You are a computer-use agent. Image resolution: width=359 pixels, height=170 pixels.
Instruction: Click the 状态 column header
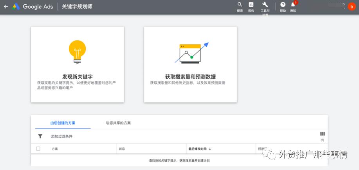pyautogui.click(x=122, y=149)
